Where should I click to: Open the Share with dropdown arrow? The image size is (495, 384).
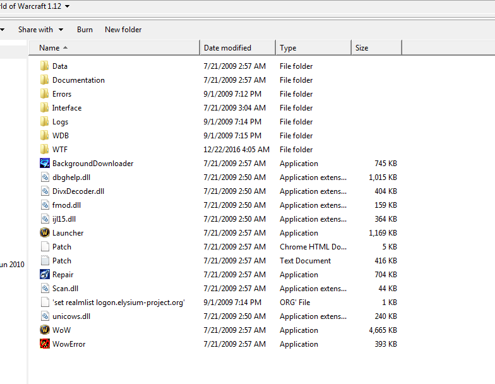[x=61, y=30]
